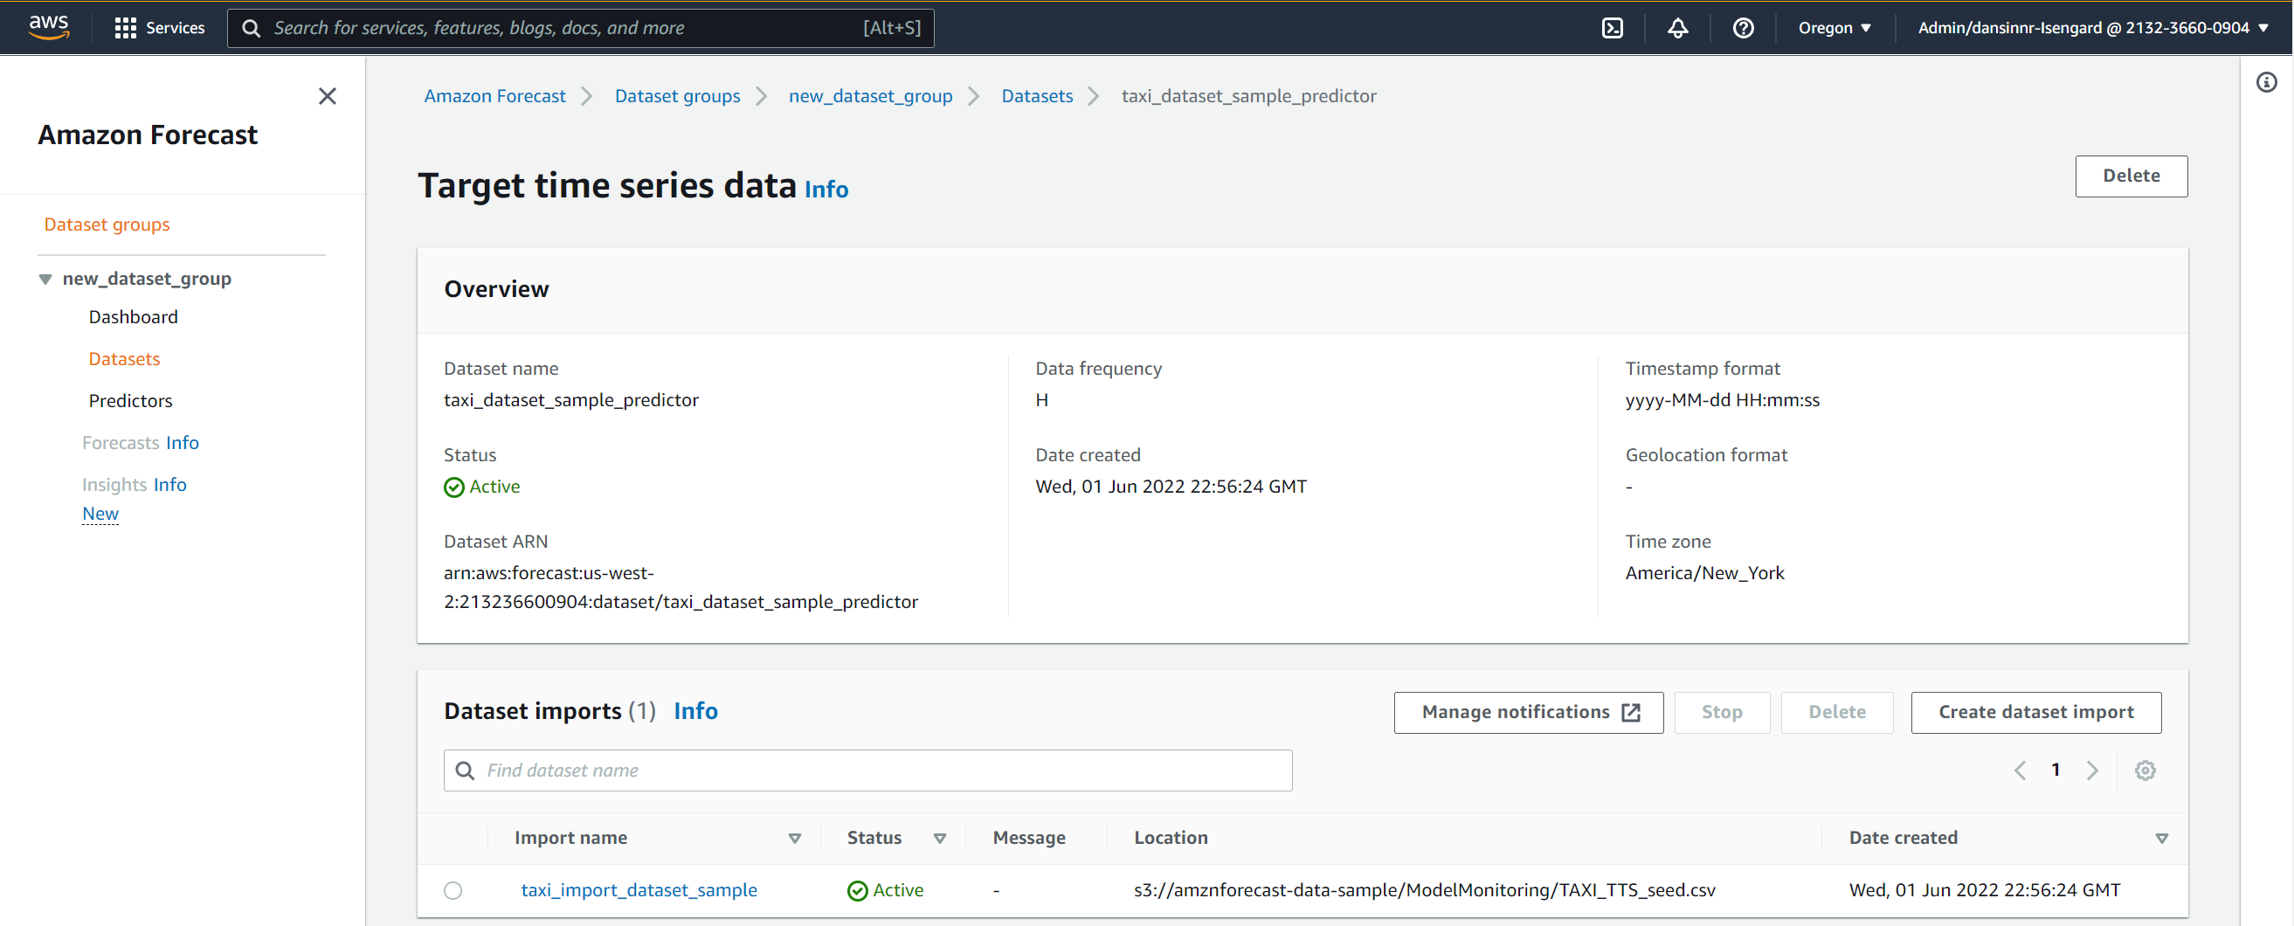Go to the AWS home logo

point(48,27)
